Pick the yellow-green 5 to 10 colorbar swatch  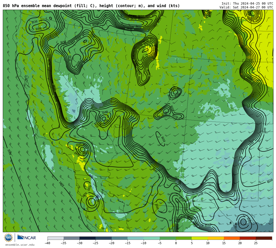[200, 238]
